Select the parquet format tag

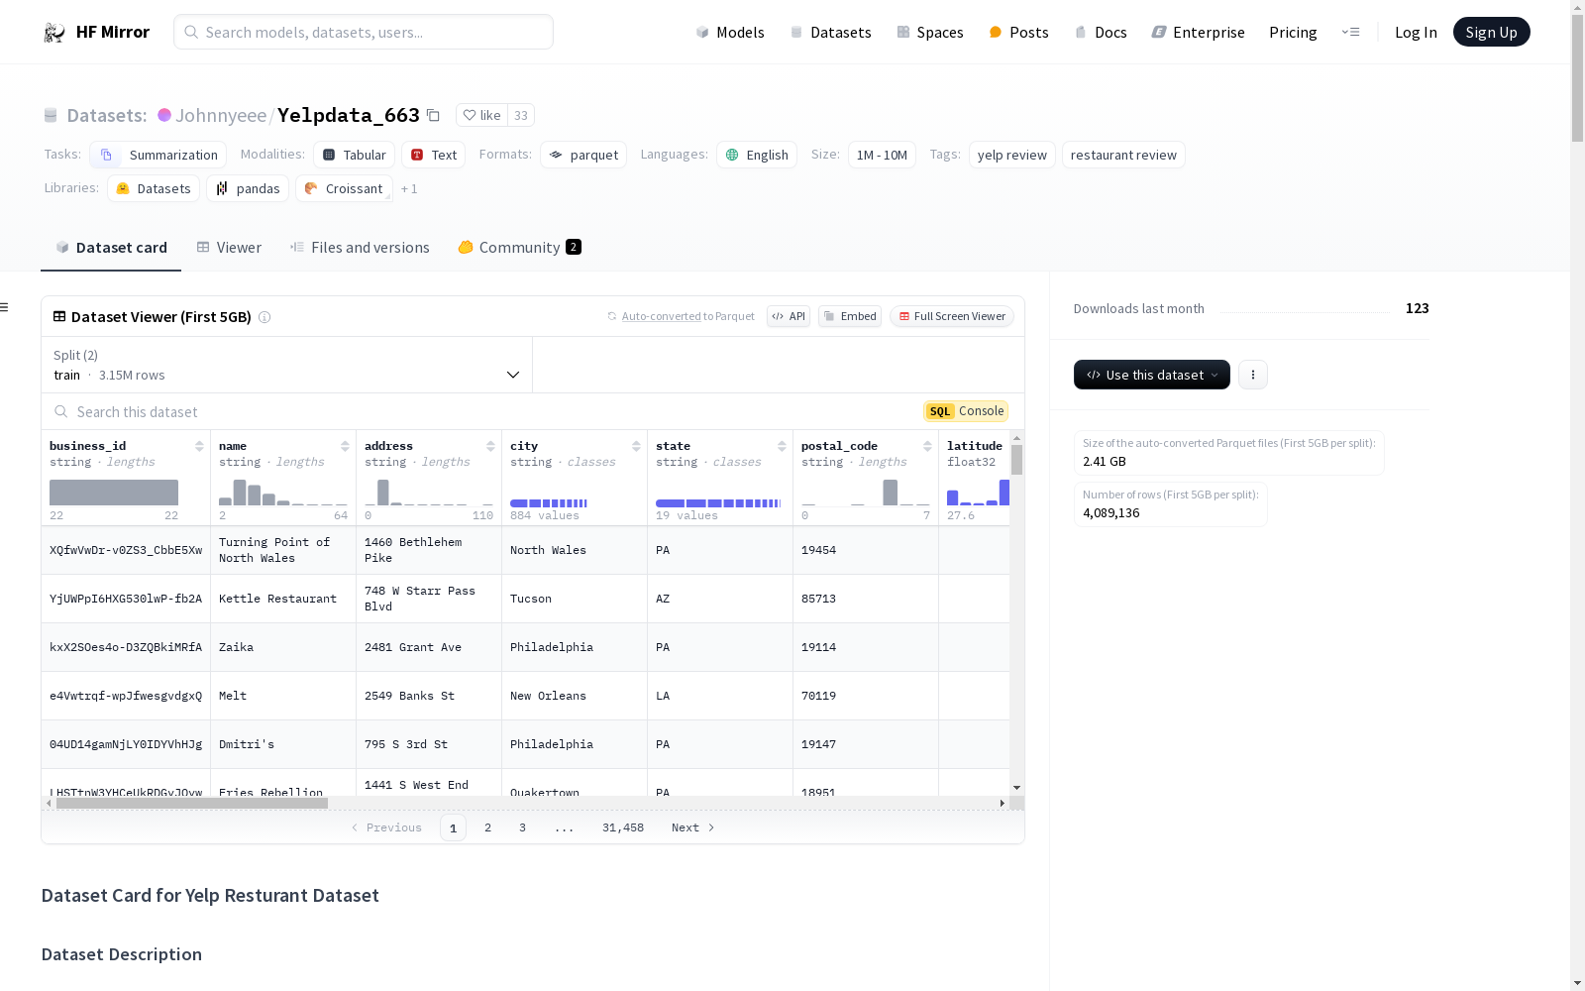[x=583, y=155]
